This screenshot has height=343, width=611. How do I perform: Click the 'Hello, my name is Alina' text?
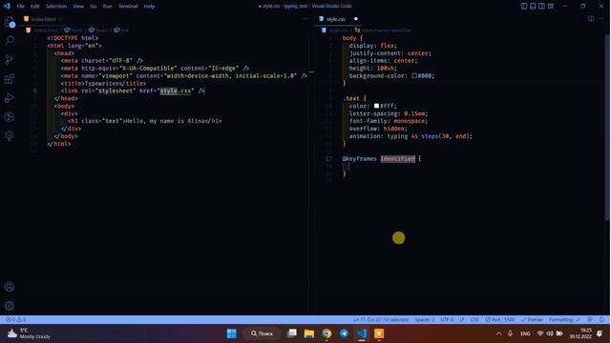(165, 121)
